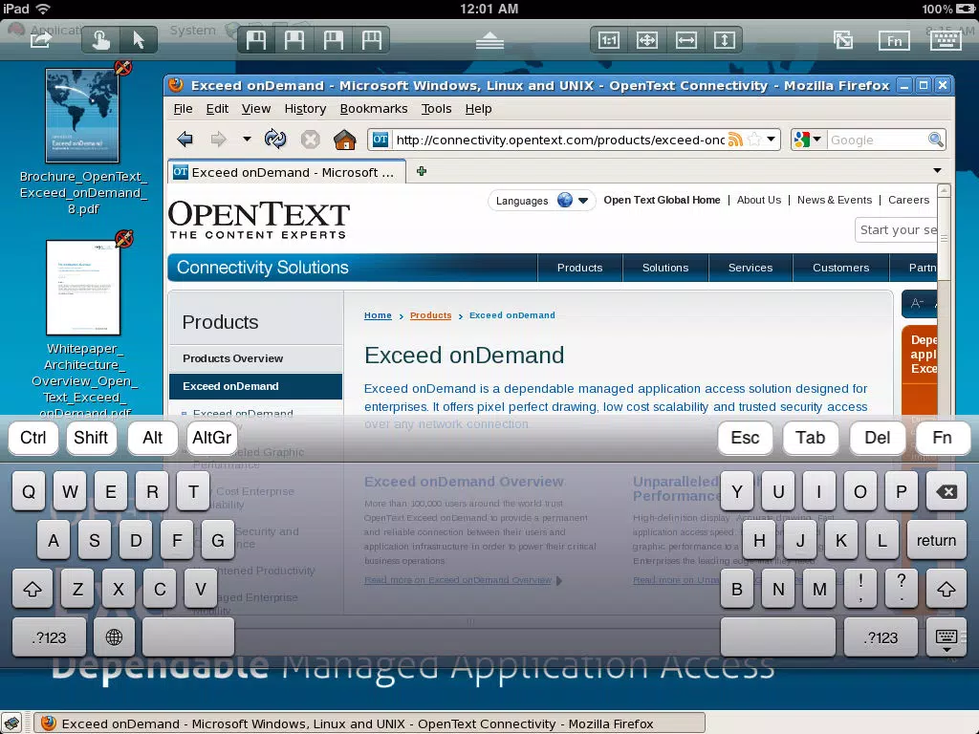Click the Products breadcrumb link
This screenshot has height=734, width=979.
click(430, 315)
